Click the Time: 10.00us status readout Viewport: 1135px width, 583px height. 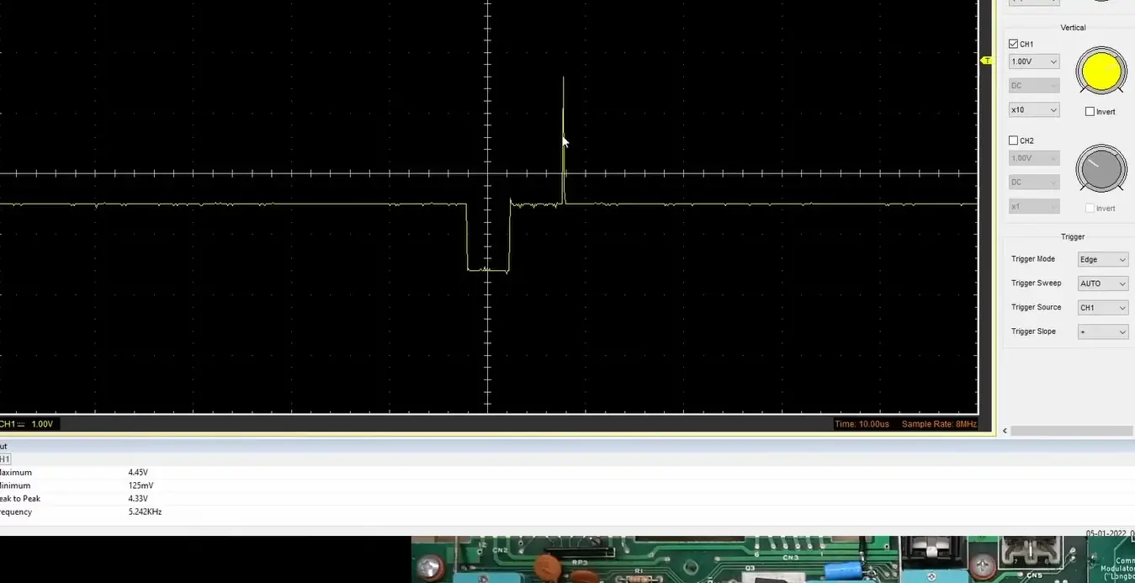click(x=862, y=424)
